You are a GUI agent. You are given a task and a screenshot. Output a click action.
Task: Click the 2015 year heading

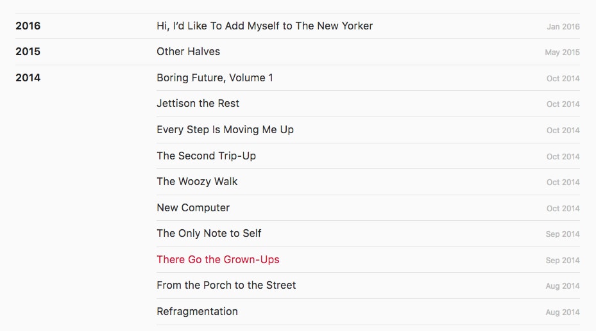[x=28, y=52]
